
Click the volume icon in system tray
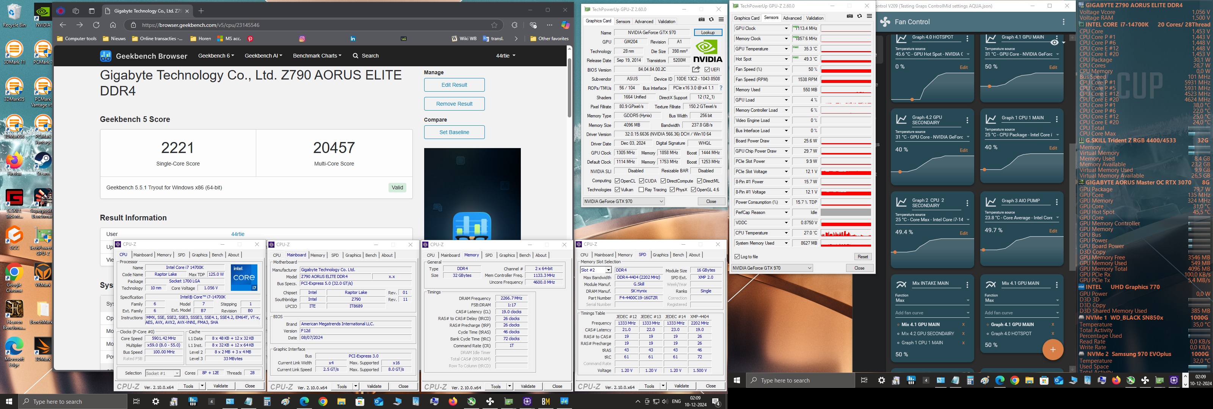[664, 401]
